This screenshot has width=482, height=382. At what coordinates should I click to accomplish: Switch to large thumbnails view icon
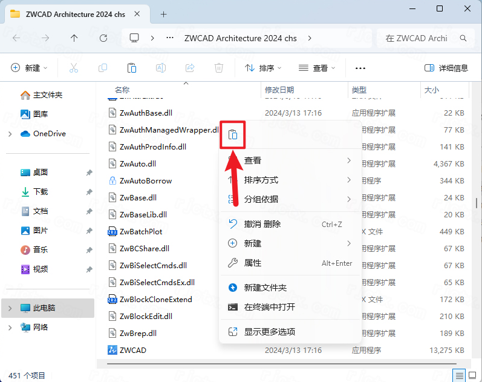click(x=473, y=375)
